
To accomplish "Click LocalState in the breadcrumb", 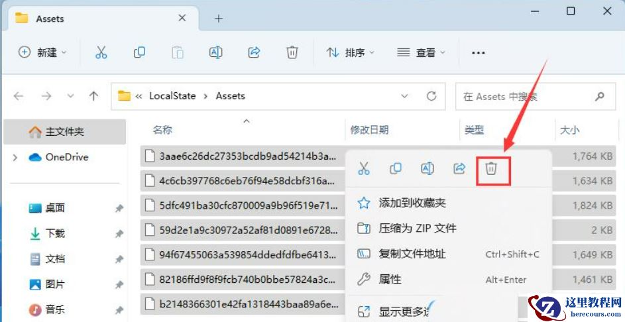I will point(172,96).
